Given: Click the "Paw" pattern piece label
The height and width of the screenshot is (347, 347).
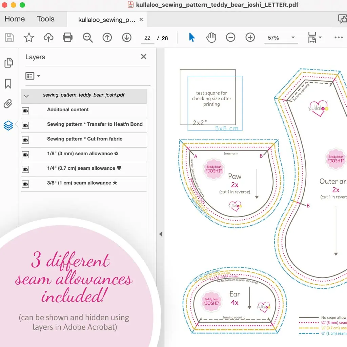Looking at the screenshot, I should [x=235, y=176].
